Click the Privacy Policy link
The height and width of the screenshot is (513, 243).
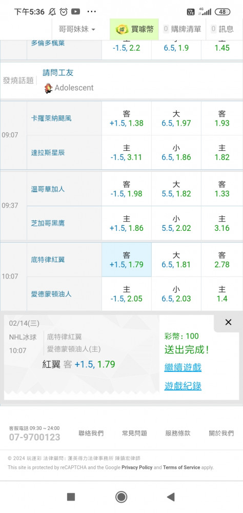coord(137,467)
